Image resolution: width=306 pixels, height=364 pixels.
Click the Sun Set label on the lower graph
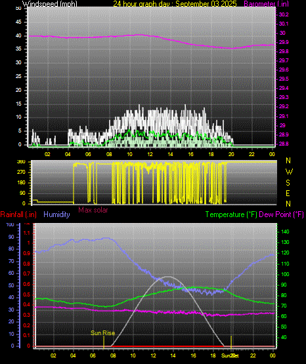230,355
